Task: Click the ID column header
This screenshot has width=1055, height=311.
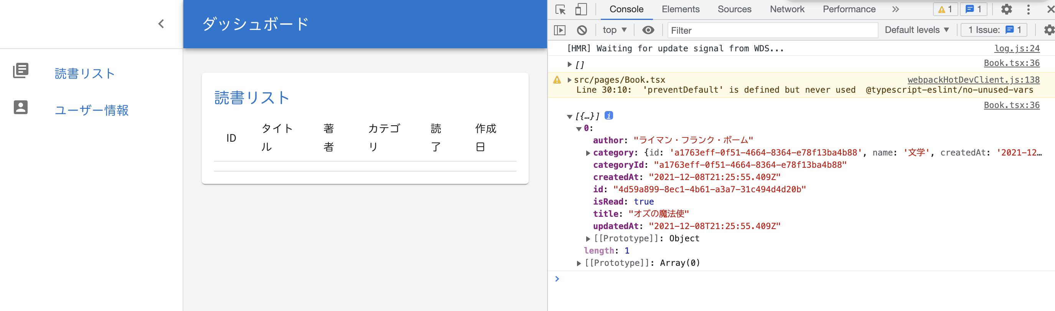Action: click(231, 138)
